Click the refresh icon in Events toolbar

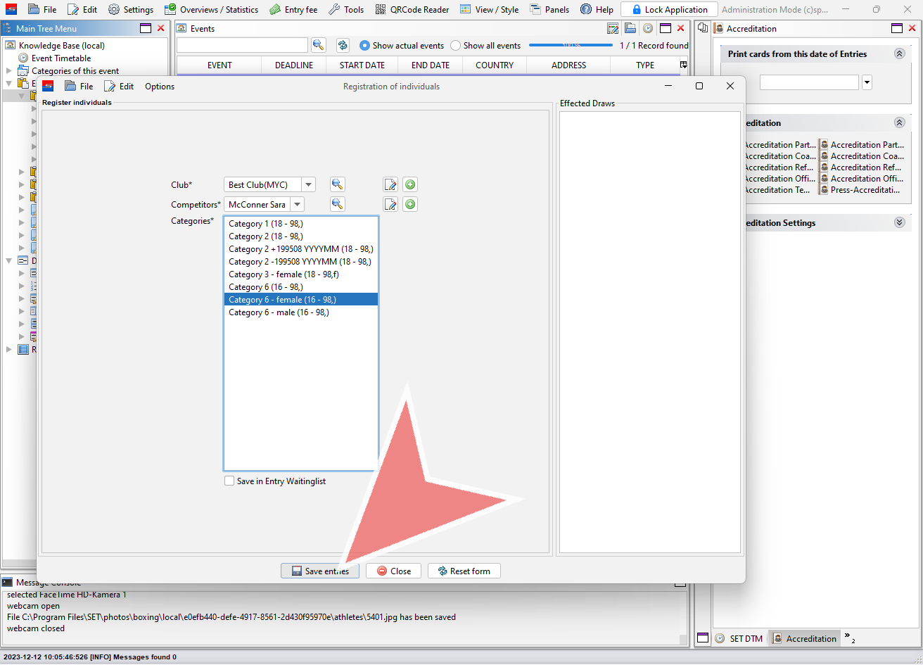[x=343, y=45]
